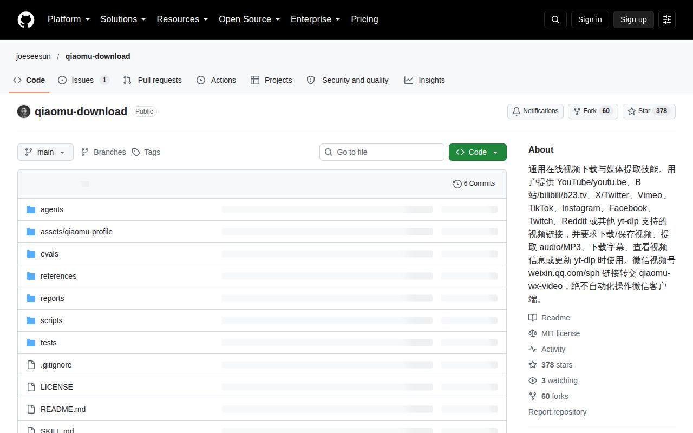Click the Notifications bell button

pos(535,111)
